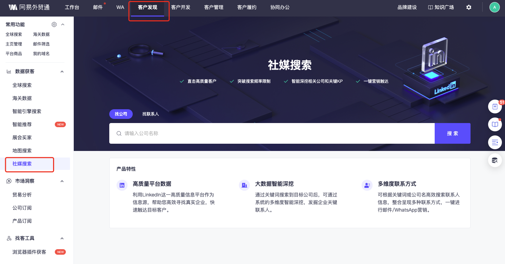This screenshot has width=505, height=264.
Task: Open the 海关数据 shortcut under 常用功能
Action: click(x=41, y=34)
